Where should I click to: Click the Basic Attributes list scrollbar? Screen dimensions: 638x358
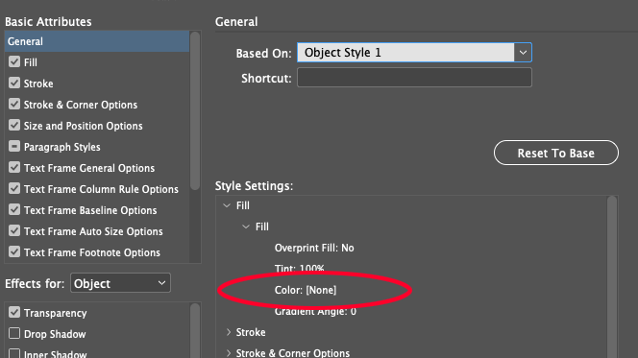pos(195,110)
